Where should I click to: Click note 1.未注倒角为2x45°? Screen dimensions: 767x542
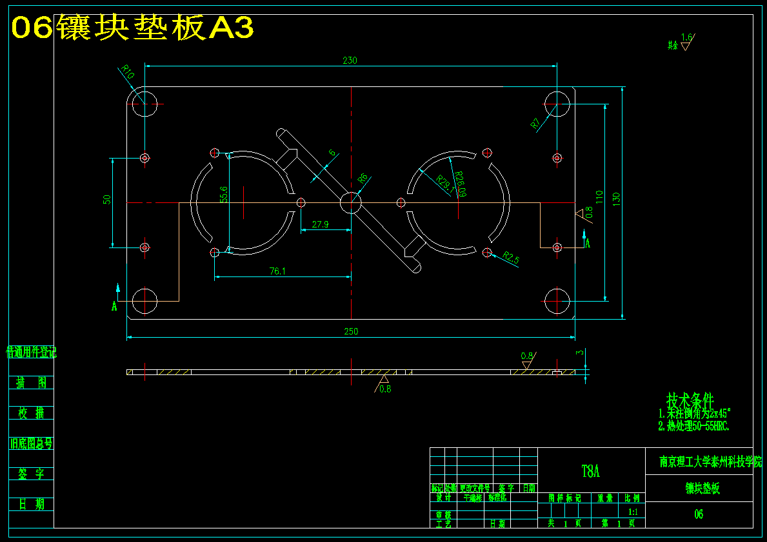pyautogui.click(x=694, y=413)
